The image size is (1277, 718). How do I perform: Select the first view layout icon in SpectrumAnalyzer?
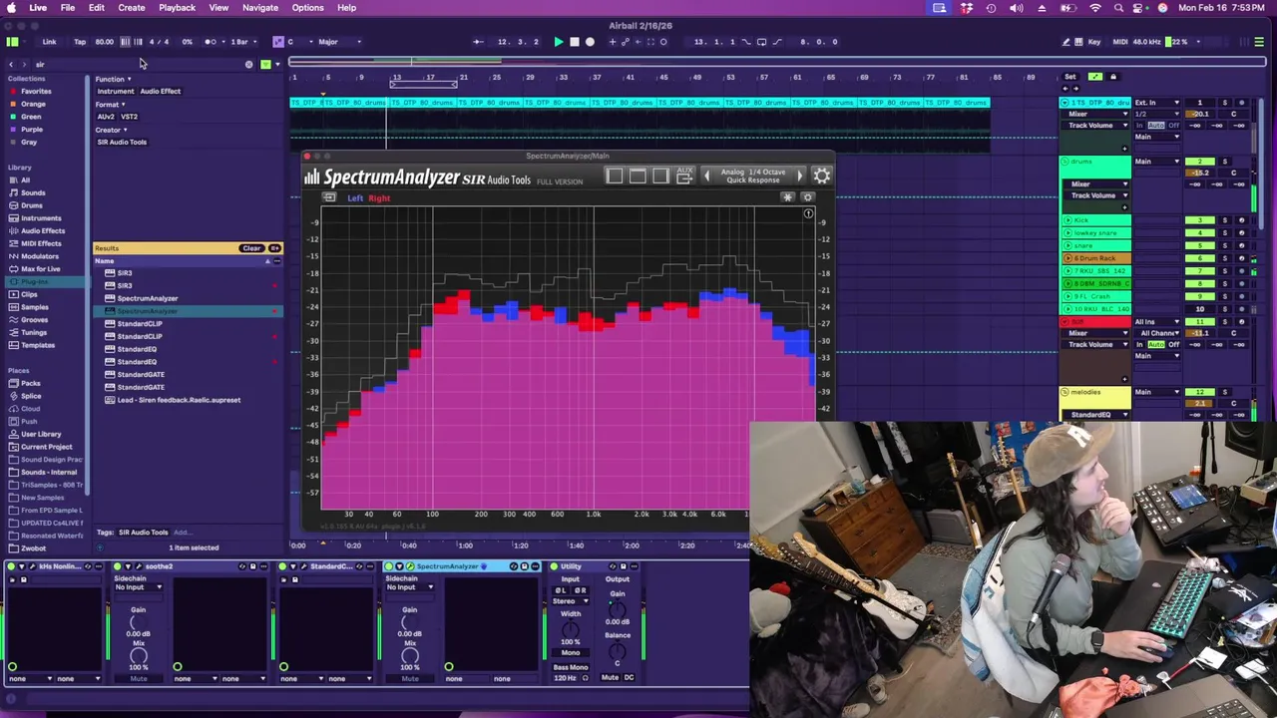pos(615,177)
